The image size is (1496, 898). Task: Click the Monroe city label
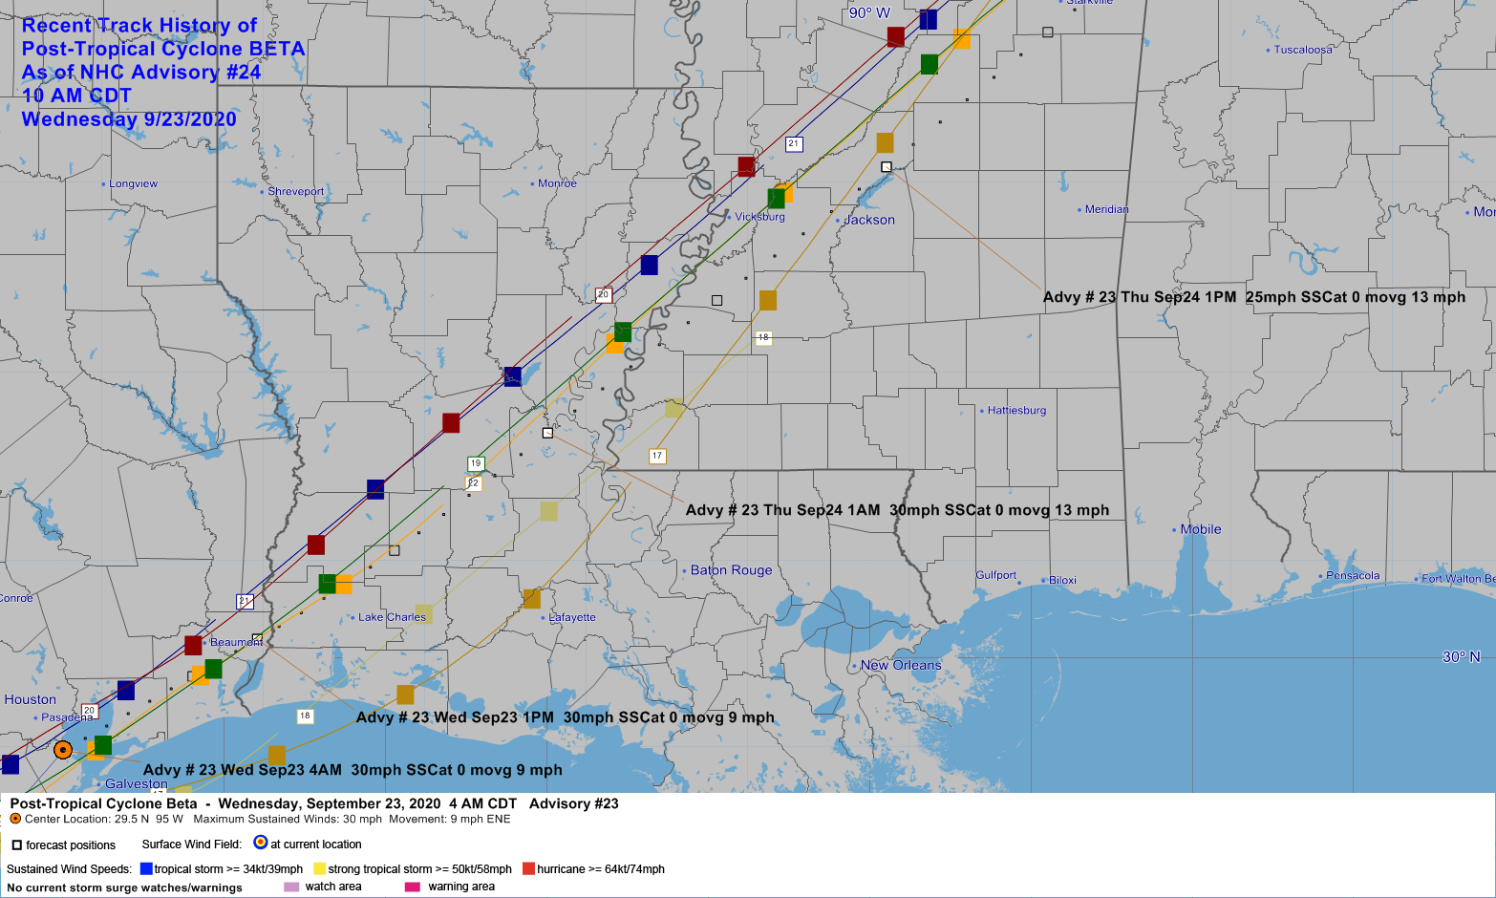(x=557, y=183)
